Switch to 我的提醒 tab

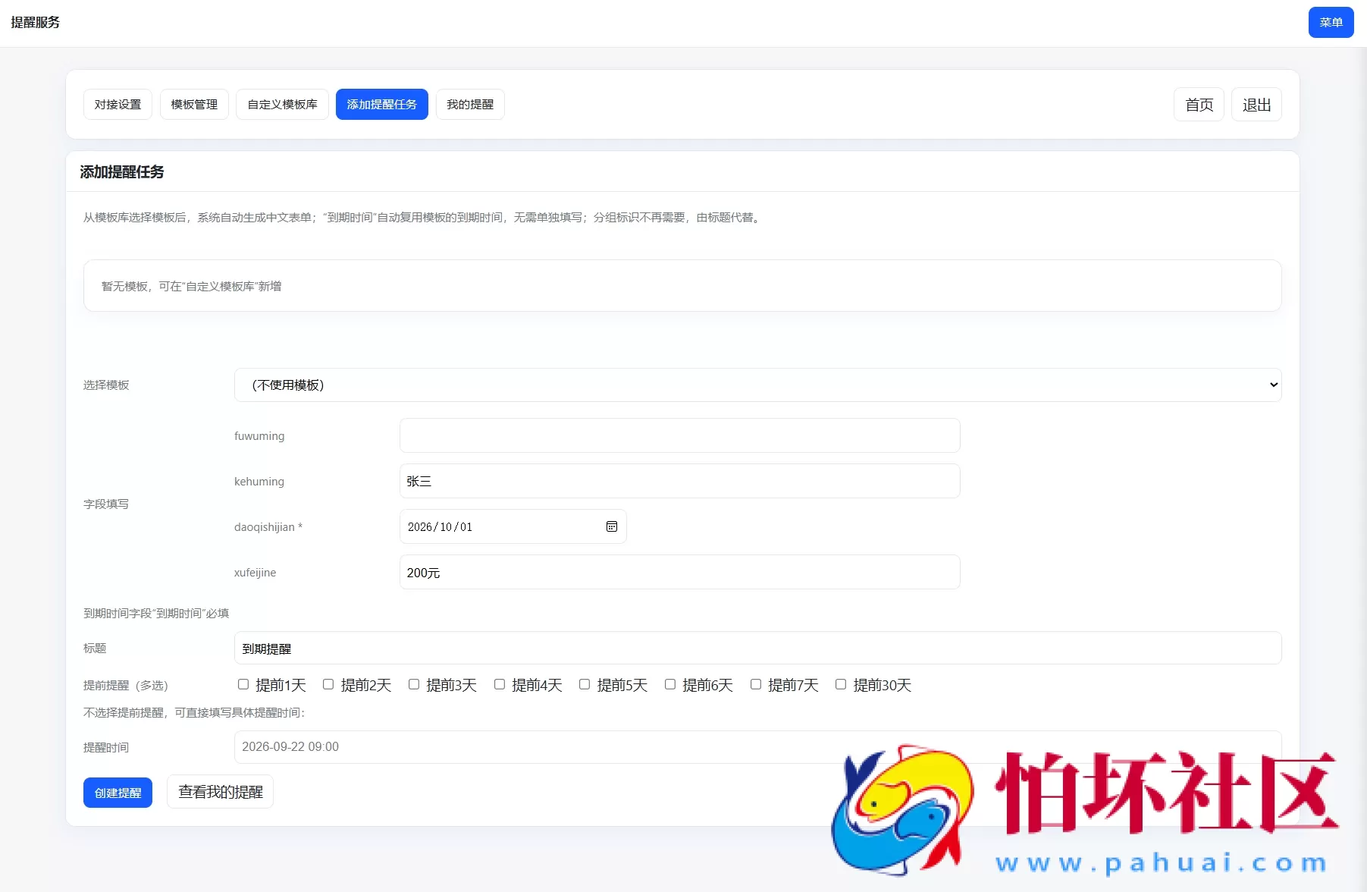point(470,104)
